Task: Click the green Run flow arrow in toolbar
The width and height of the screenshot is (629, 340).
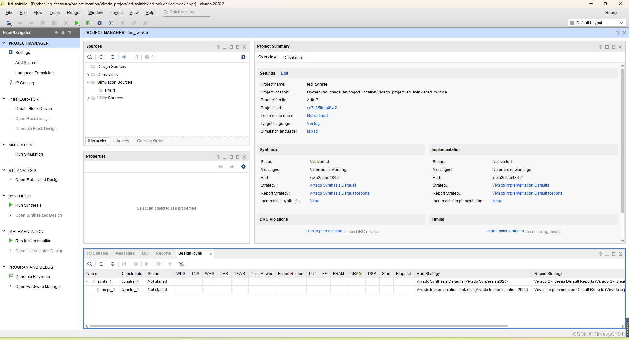Action: coord(77,23)
